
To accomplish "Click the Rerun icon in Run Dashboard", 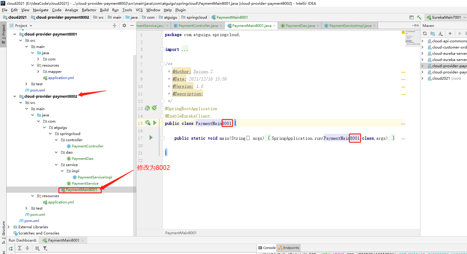I will (11, 248).
